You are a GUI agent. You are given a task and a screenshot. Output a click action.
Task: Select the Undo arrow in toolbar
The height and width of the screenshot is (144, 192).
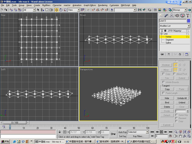click(x=2, y=10)
